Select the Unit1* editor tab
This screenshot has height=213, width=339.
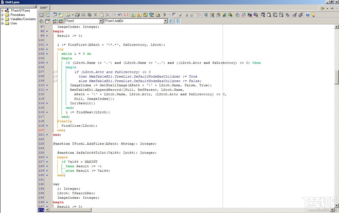coord(44,8)
